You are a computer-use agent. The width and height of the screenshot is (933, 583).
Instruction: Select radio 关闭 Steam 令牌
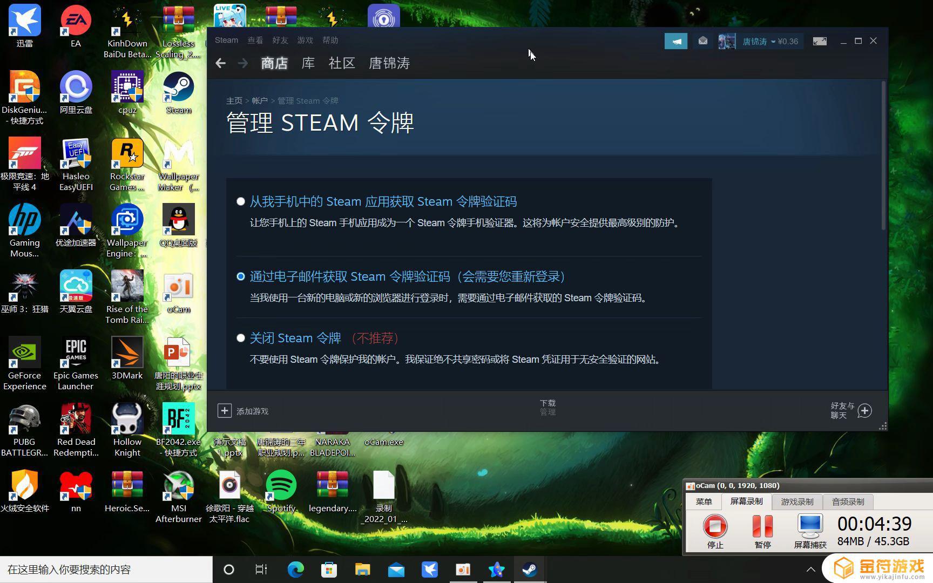241,338
